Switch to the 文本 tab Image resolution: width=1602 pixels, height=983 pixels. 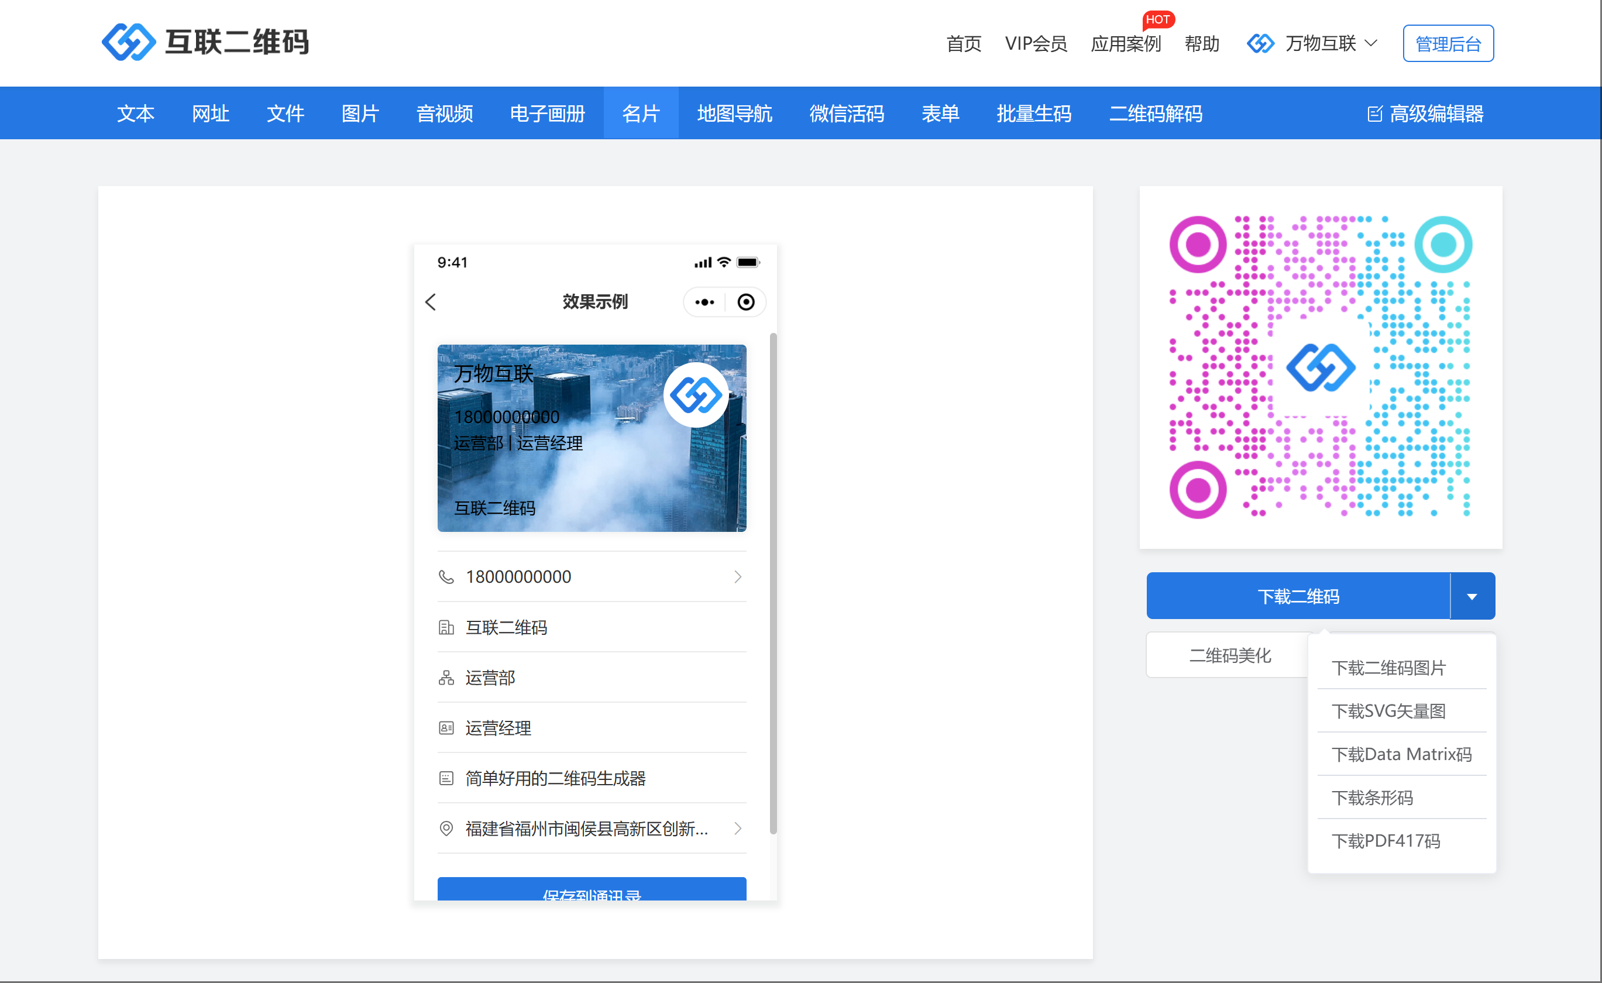(135, 113)
